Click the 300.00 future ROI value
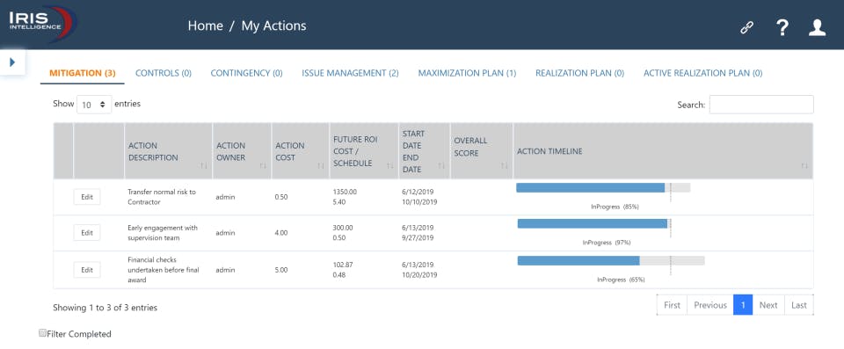This screenshot has height=349, width=844. pyautogui.click(x=343, y=228)
